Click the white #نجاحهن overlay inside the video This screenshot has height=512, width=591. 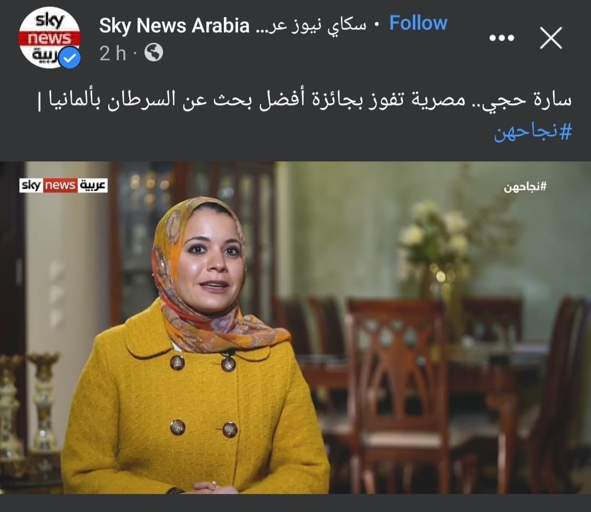(525, 187)
